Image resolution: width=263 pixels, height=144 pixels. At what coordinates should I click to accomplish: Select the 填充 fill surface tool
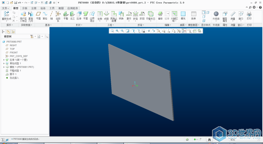[183, 15]
